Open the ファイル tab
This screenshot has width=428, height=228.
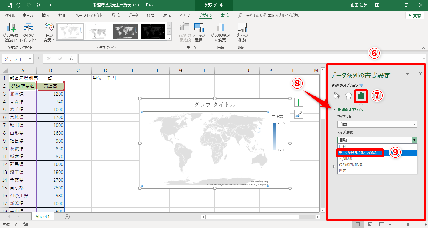[9, 15]
